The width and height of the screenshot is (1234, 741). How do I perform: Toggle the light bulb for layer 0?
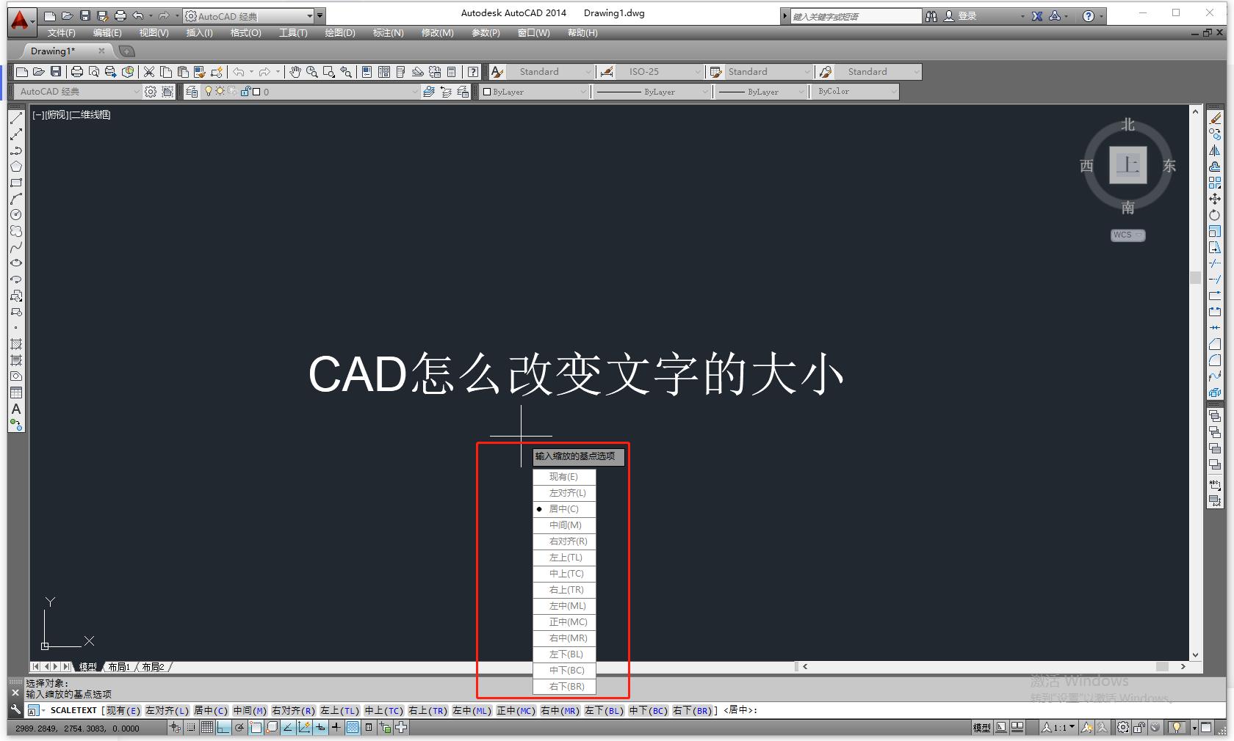pos(209,91)
